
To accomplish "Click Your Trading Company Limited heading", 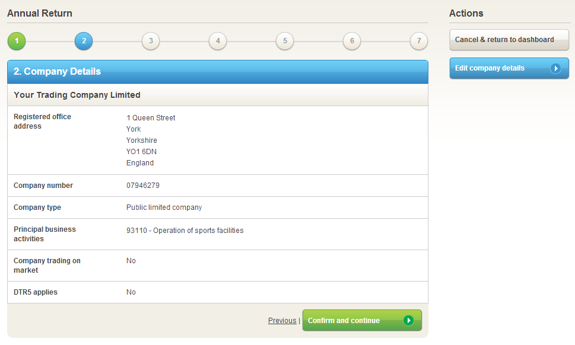I will (x=77, y=95).
